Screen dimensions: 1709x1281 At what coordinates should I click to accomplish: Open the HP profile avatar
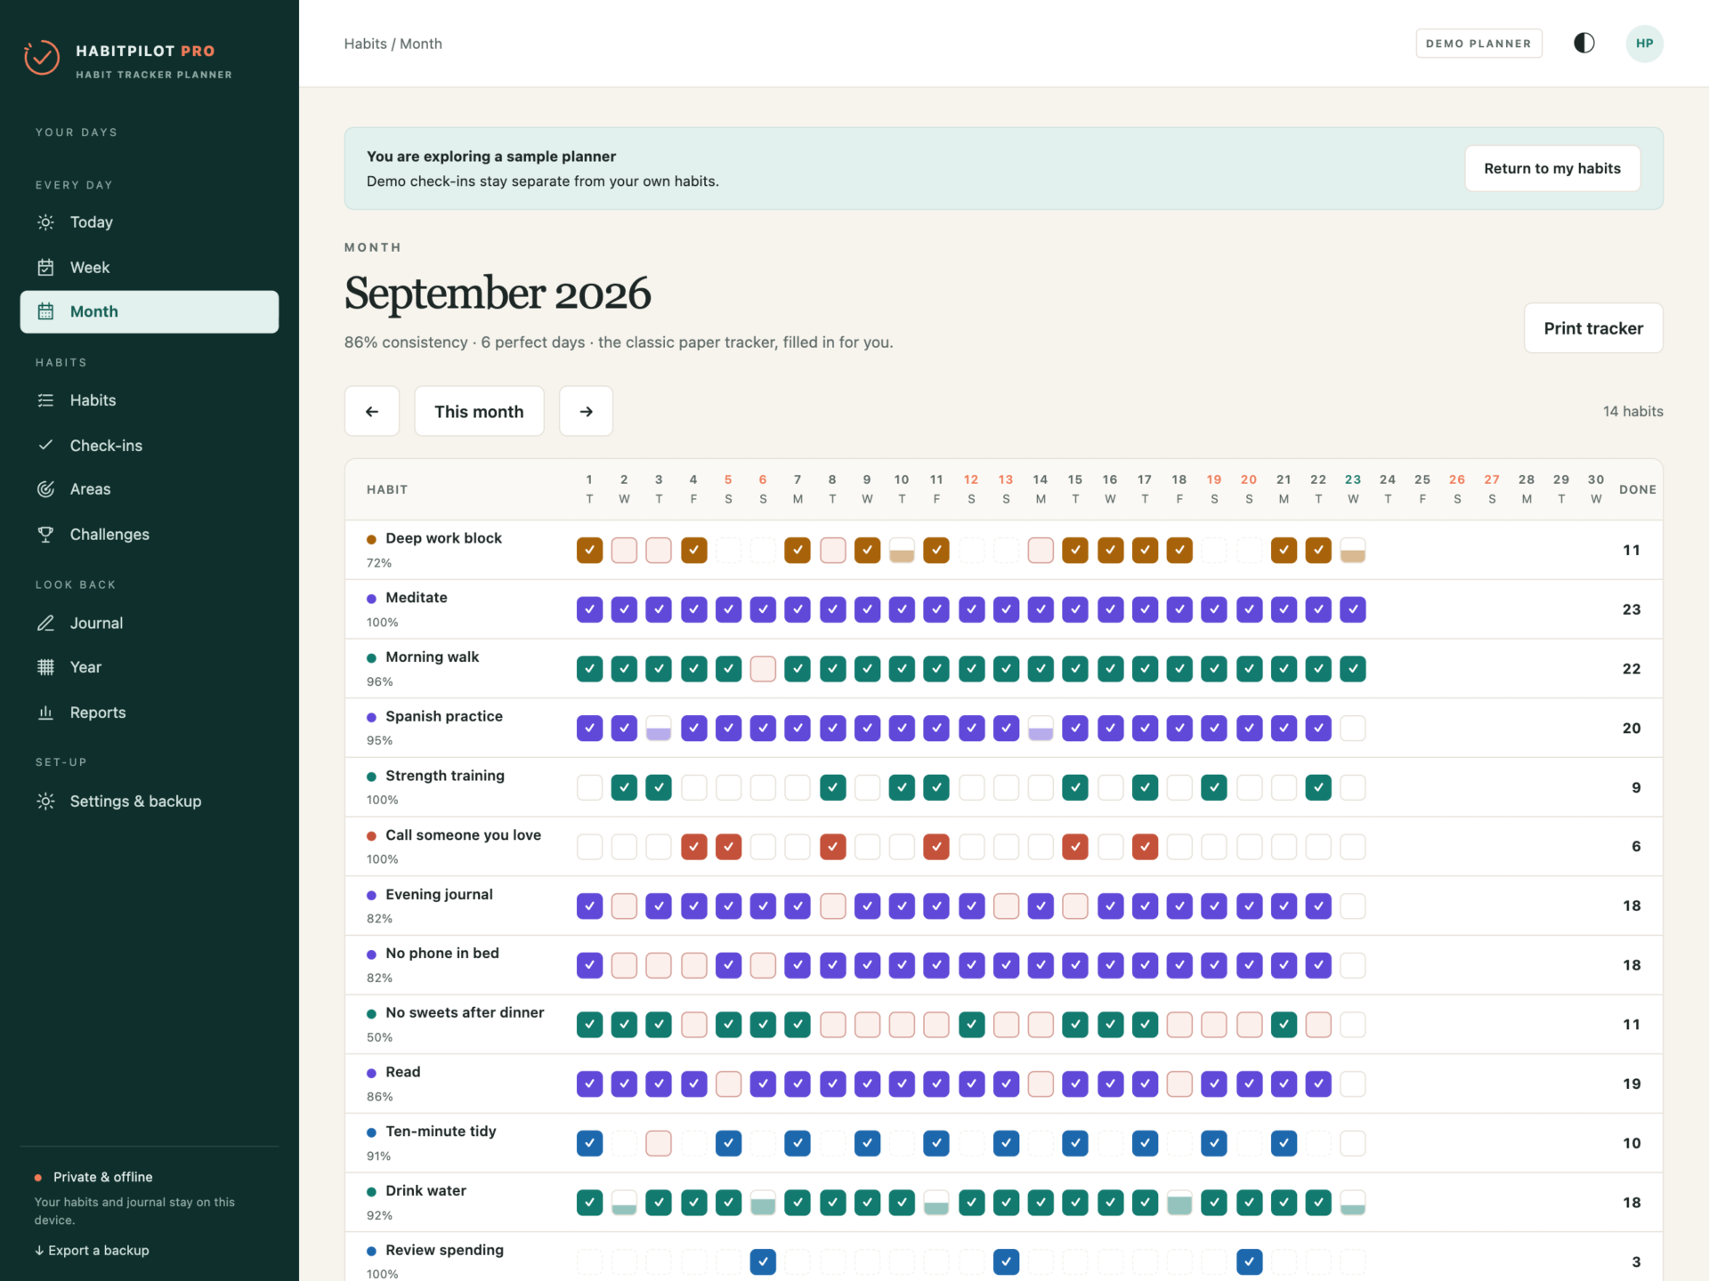1644,44
